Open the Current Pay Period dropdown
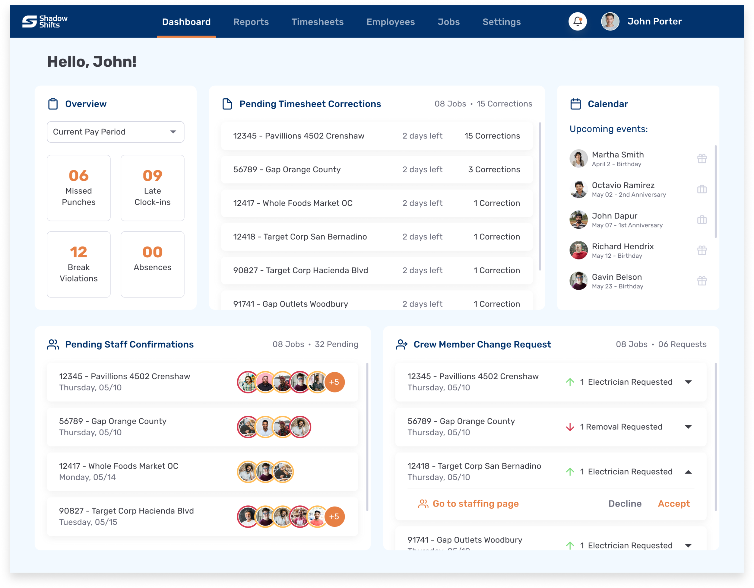This screenshot has width=754, height=588. (115, 132)
